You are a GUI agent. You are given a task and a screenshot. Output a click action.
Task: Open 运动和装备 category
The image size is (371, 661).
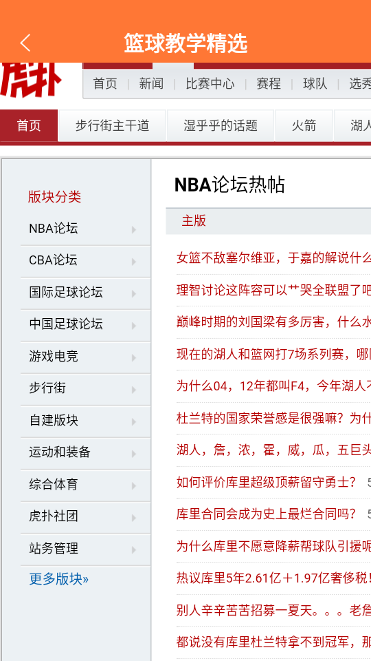(60, 452)
